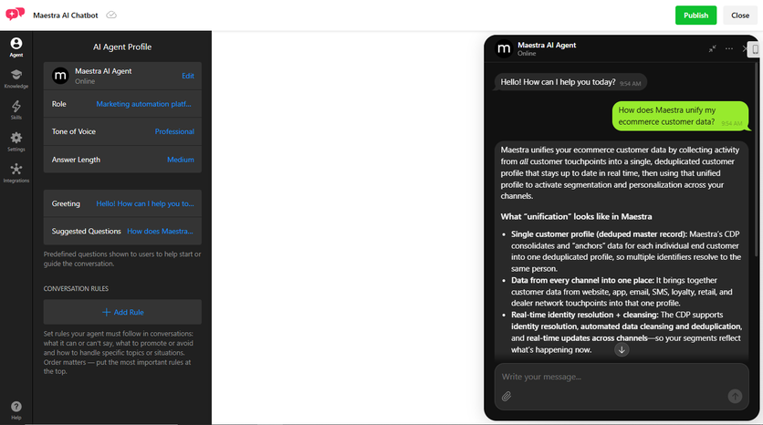This screenshot has width=763, height=425.
Task: Click the cloud save status icon
Action: pos(111,16)
